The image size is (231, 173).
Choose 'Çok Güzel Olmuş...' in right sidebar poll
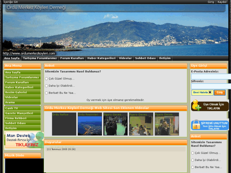pos(193,153)
